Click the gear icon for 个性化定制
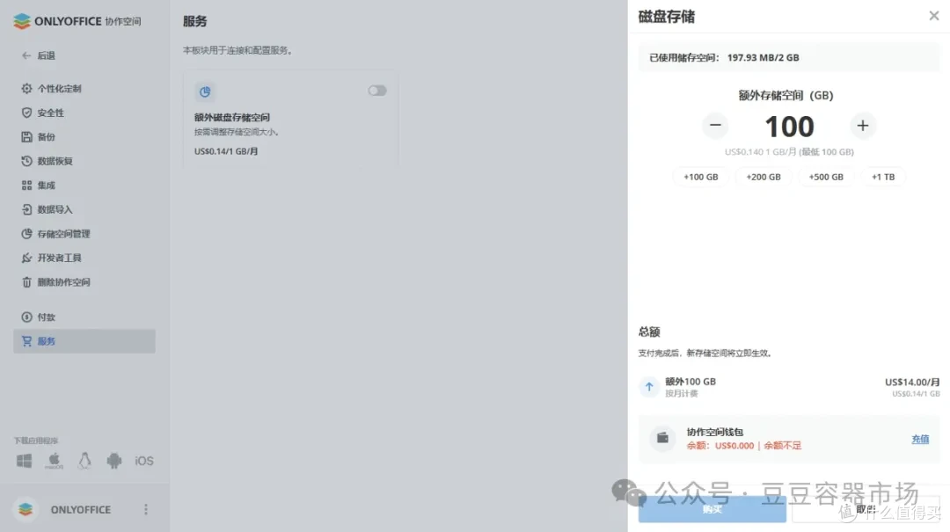Image resolution: width=950 pixels, height=532 pixels. 26,89
